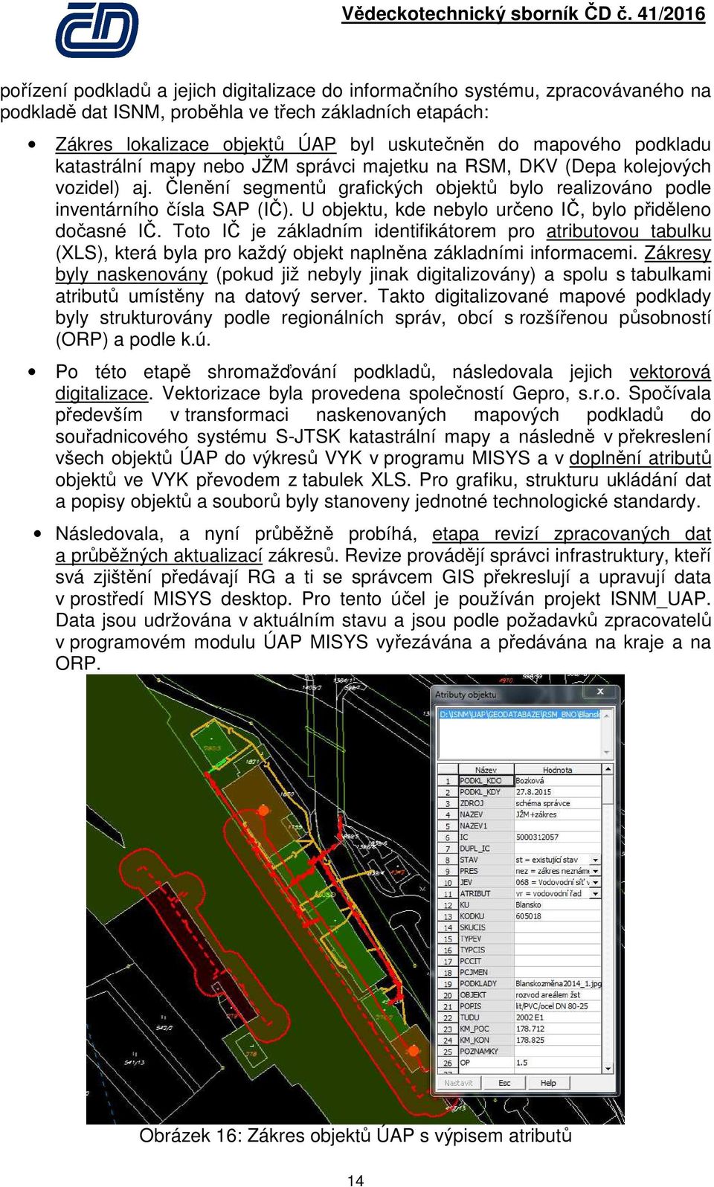Click the PCJMEN name cell
This screenshot has width=714, height=1187.
tap(485, 972)
